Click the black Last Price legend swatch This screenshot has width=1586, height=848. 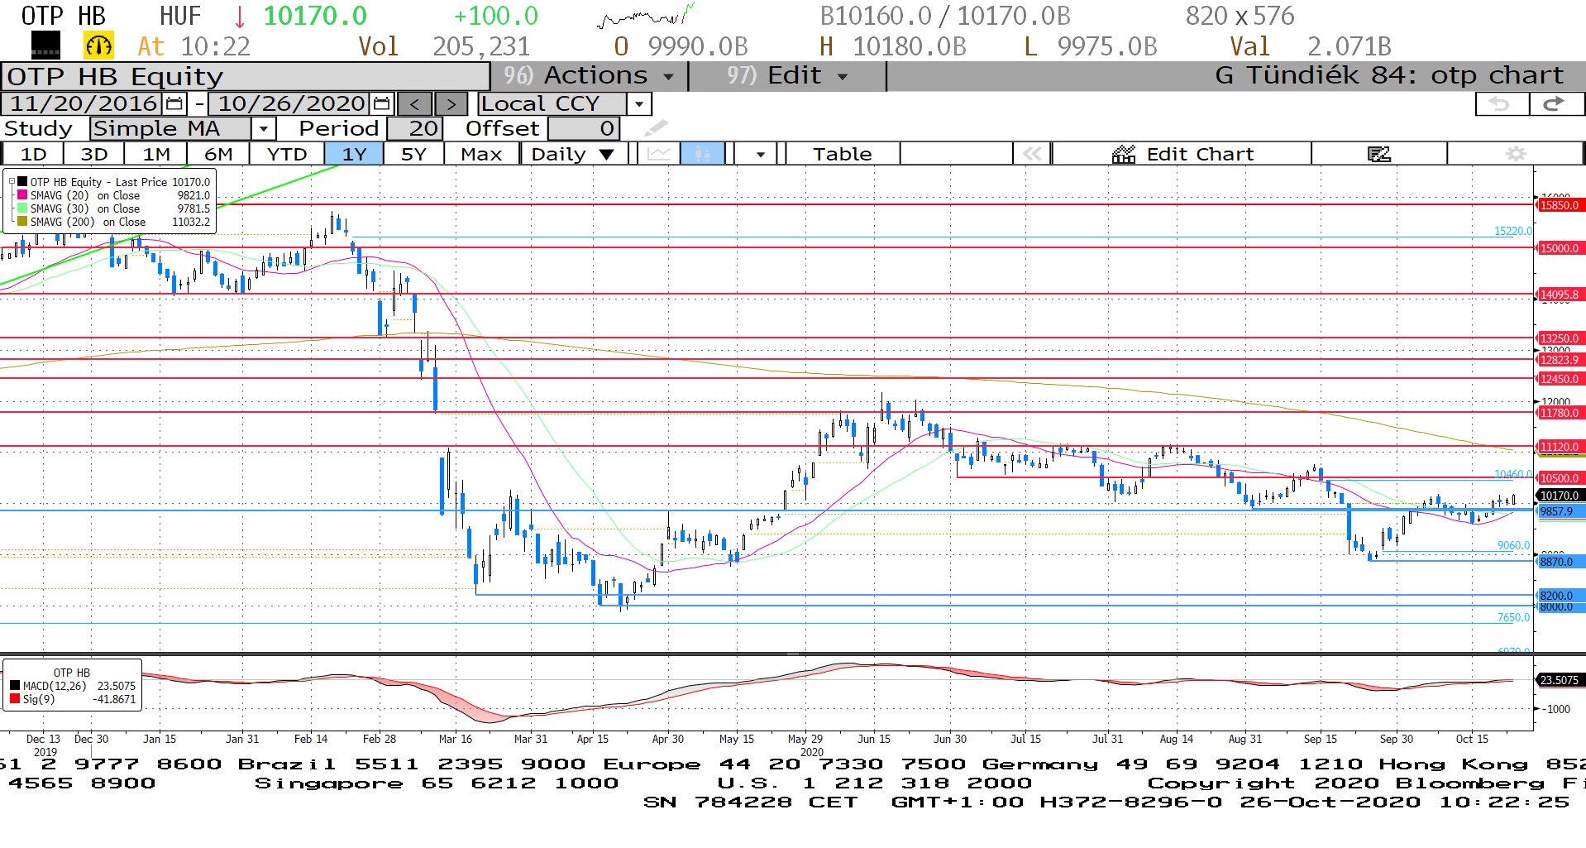pos(22,182)
